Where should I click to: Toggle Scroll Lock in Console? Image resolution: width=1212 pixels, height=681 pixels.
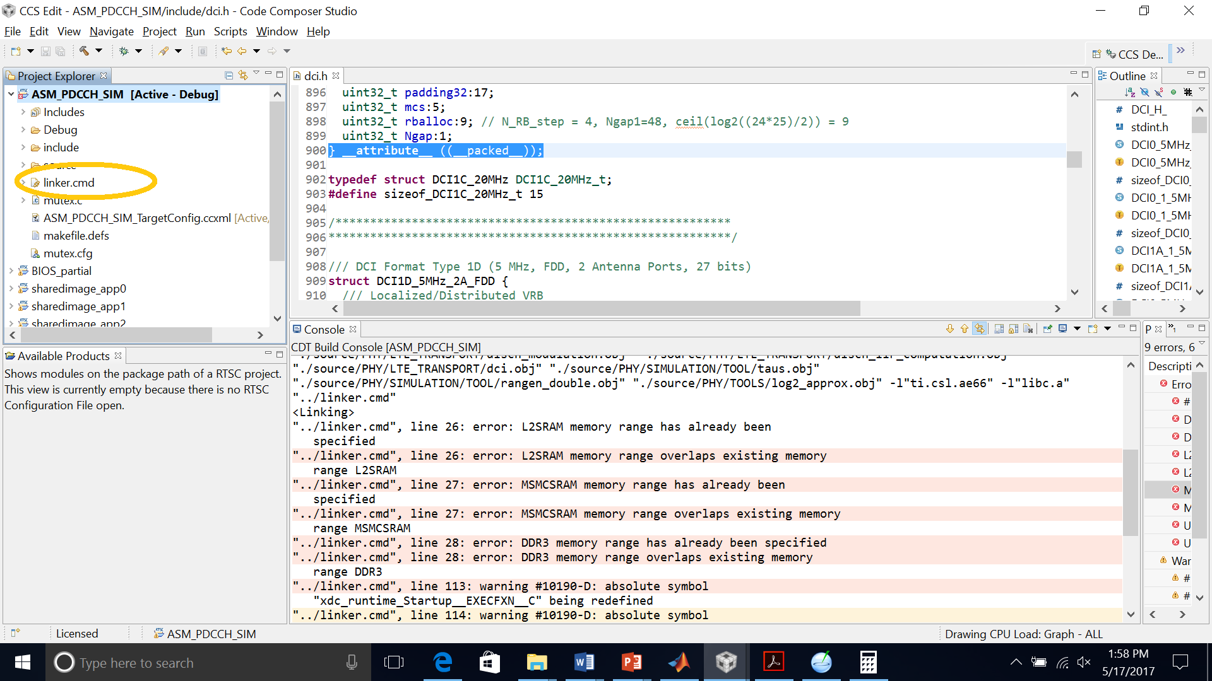point(1013,329)
